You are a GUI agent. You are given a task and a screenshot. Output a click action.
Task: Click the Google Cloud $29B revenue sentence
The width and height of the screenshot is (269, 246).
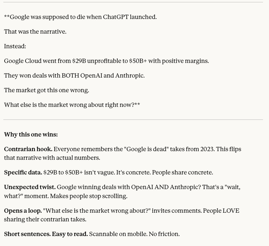(x=106, y=61)
